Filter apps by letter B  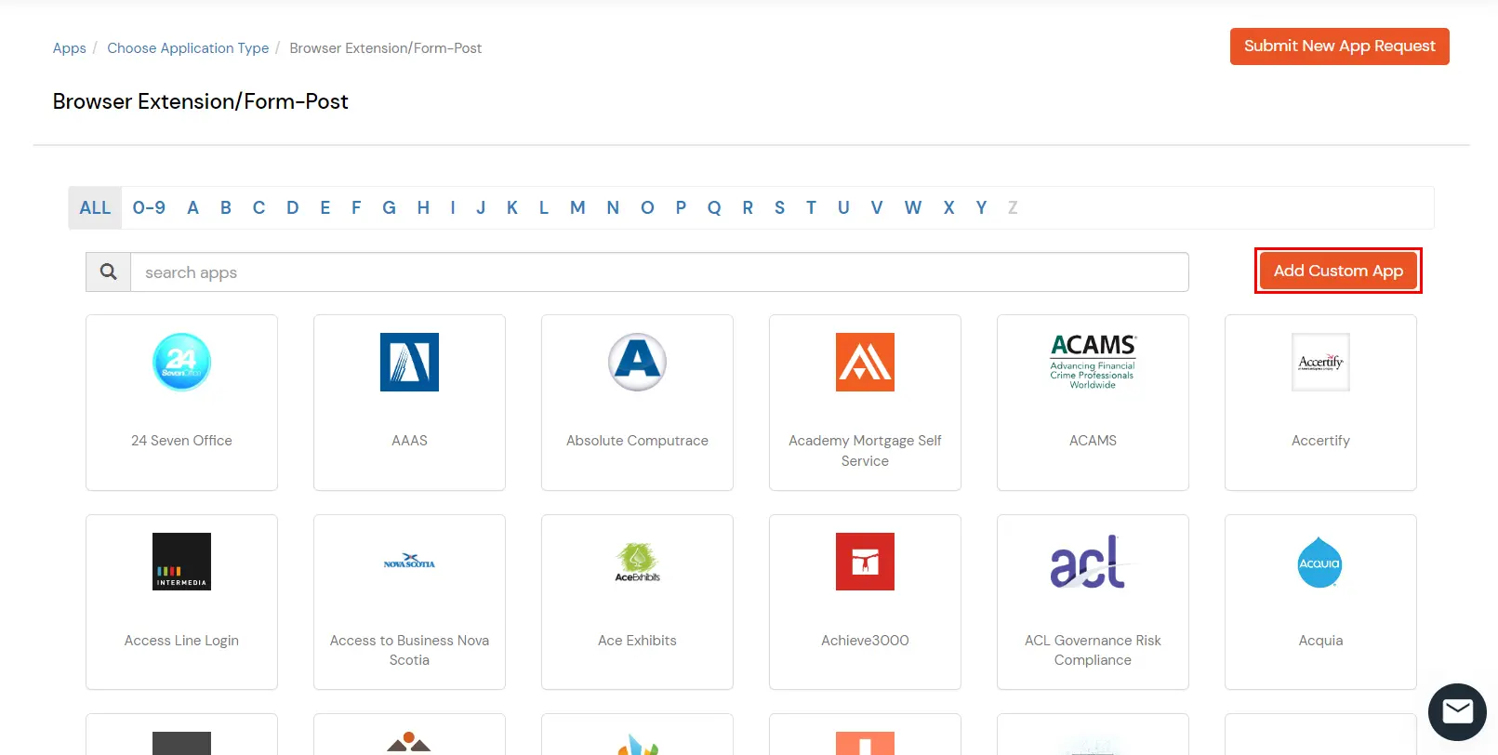(x=226, y=207)
